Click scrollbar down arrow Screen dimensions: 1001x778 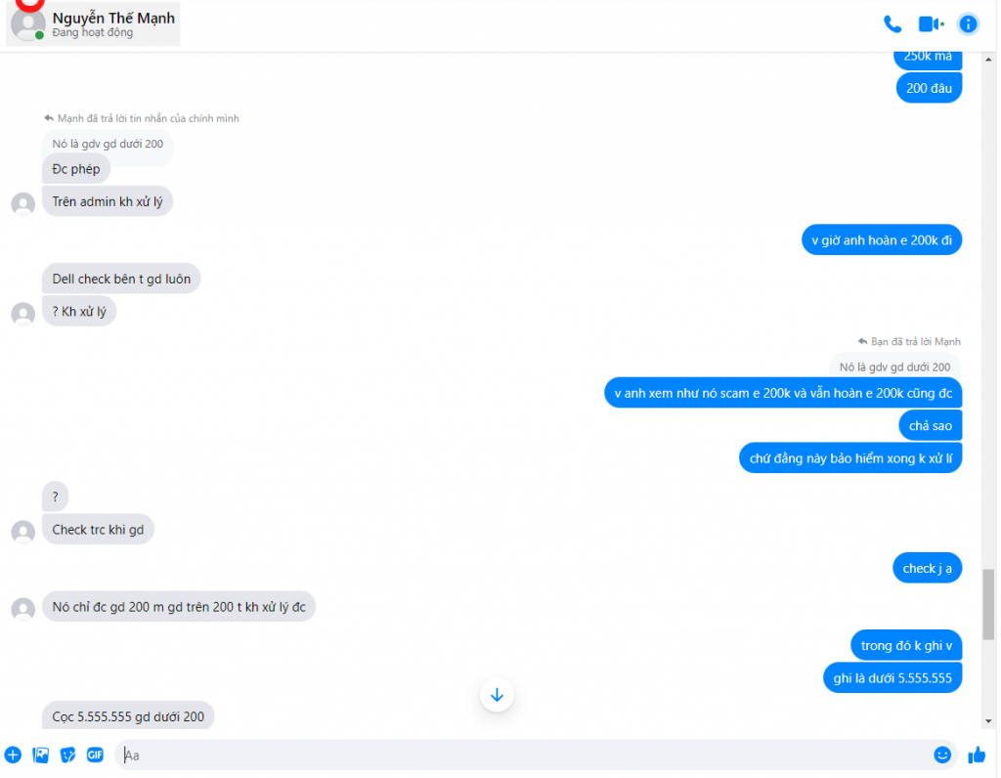[x=988, y=721]
